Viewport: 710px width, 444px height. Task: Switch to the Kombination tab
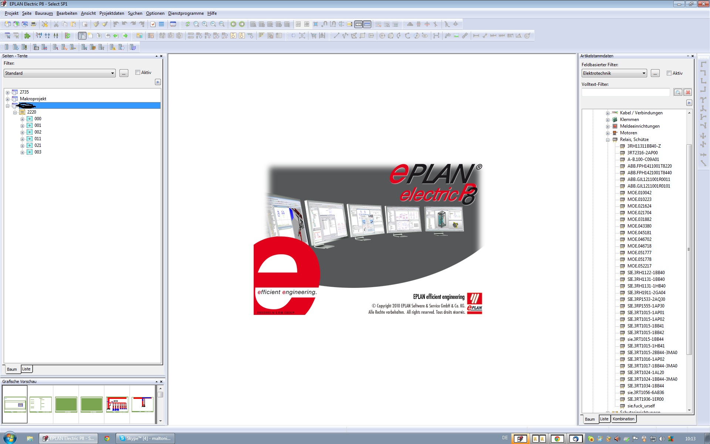(x=623, y=419)
